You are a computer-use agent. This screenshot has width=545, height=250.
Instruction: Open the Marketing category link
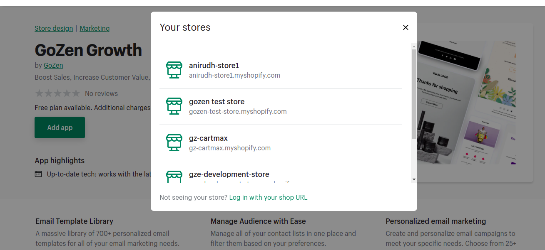tap(95, 29)
